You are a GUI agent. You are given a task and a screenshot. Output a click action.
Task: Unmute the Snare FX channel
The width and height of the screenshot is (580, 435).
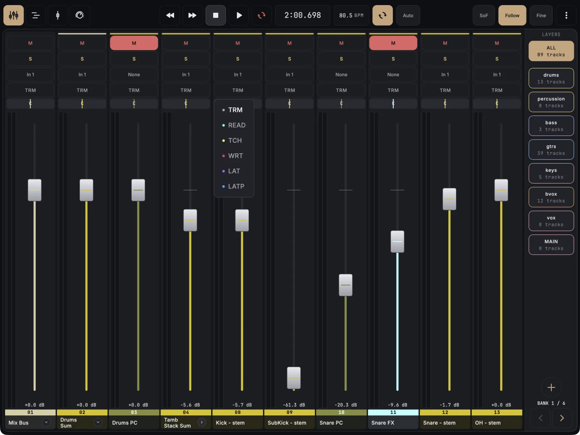click(393, 43)
